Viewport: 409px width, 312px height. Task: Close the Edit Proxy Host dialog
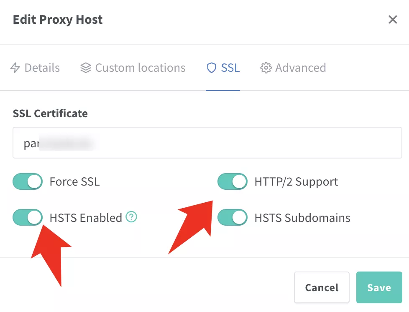pyautogui.click(x=393, y=20)
